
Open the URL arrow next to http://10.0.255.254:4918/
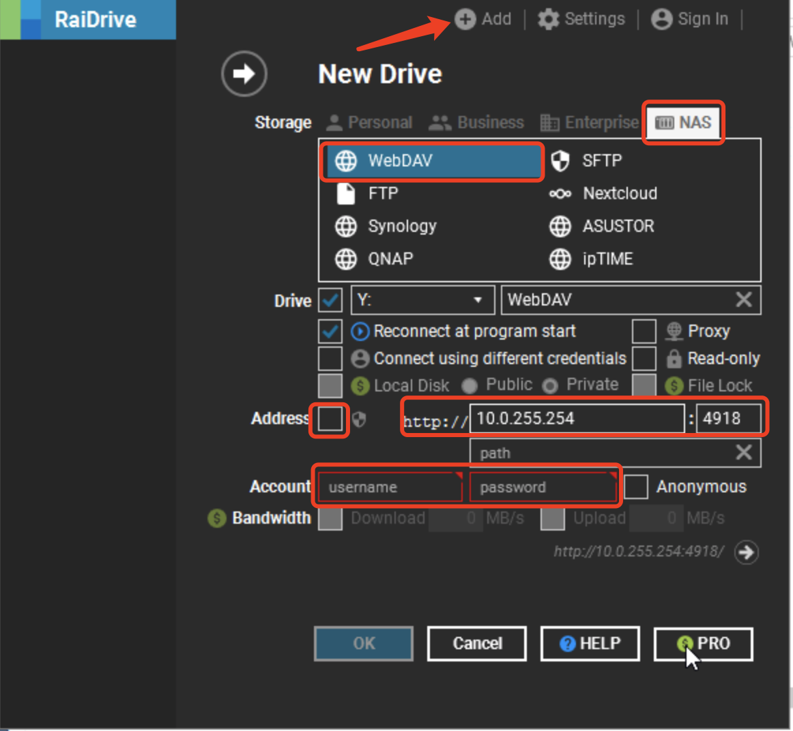tap(747, 552)
